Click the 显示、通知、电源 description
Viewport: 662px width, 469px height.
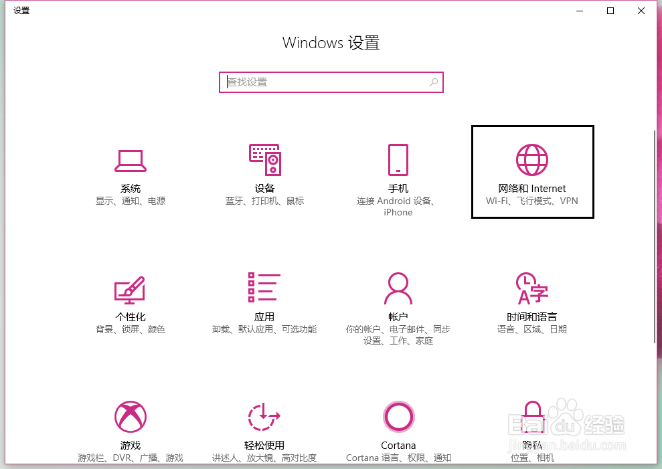[x=131, y=201]
